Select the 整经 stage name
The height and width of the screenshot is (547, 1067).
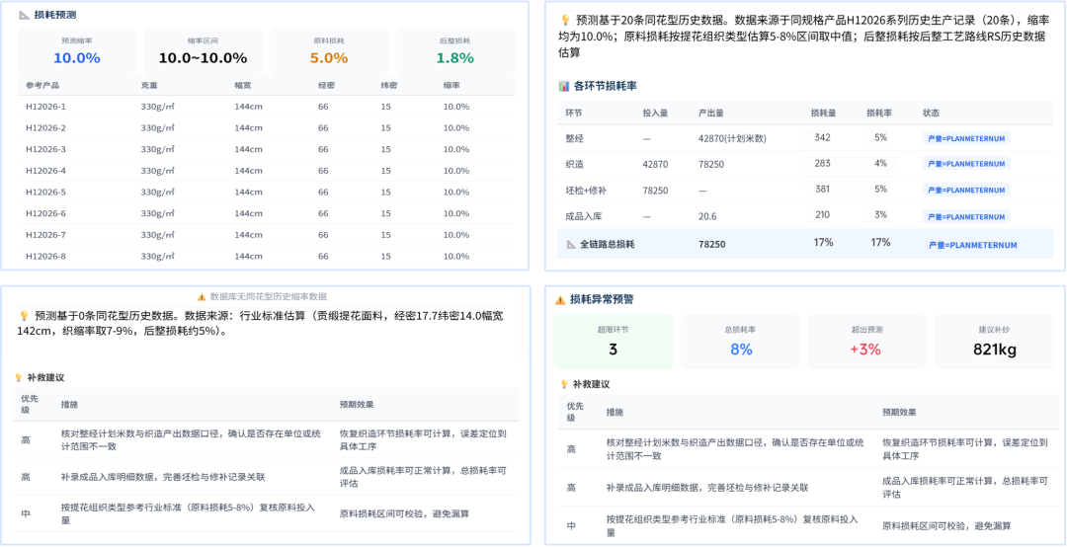tap(574, 138)
